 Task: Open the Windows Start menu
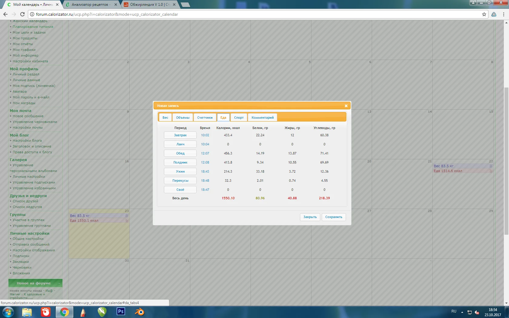[8, 312]
